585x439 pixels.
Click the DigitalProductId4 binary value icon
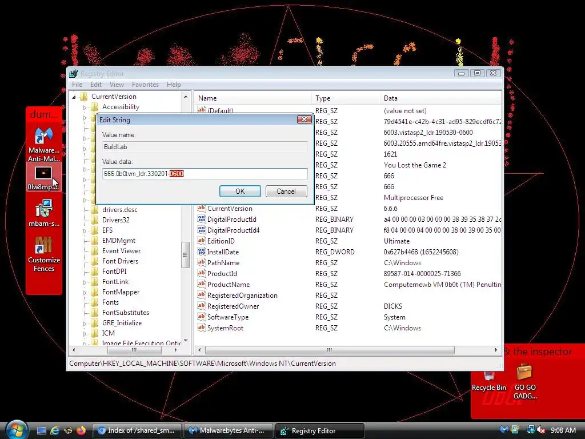click(202, 230)
